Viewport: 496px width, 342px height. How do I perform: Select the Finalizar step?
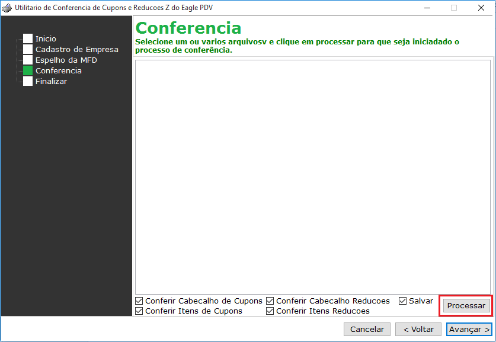[51, 82]
